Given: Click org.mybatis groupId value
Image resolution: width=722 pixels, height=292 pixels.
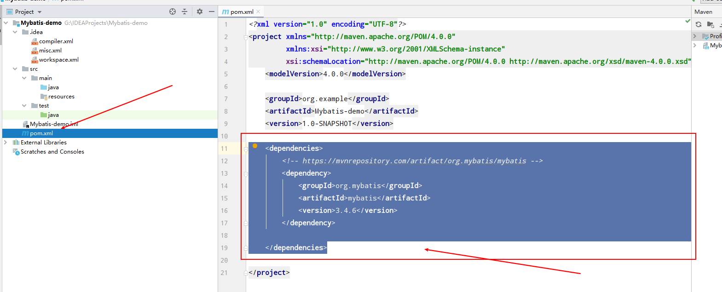Looking at the screenshot, I should [358, 186].
